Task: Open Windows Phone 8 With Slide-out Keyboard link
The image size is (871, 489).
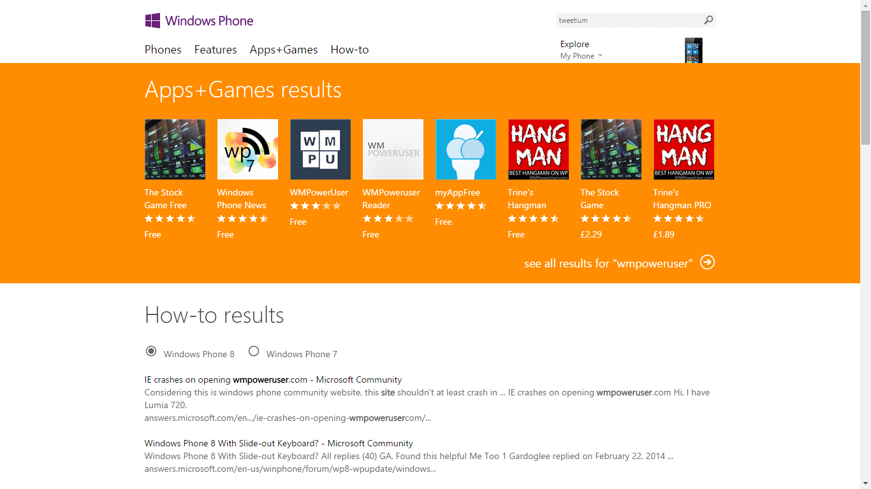Action: (x=279, y=443)
